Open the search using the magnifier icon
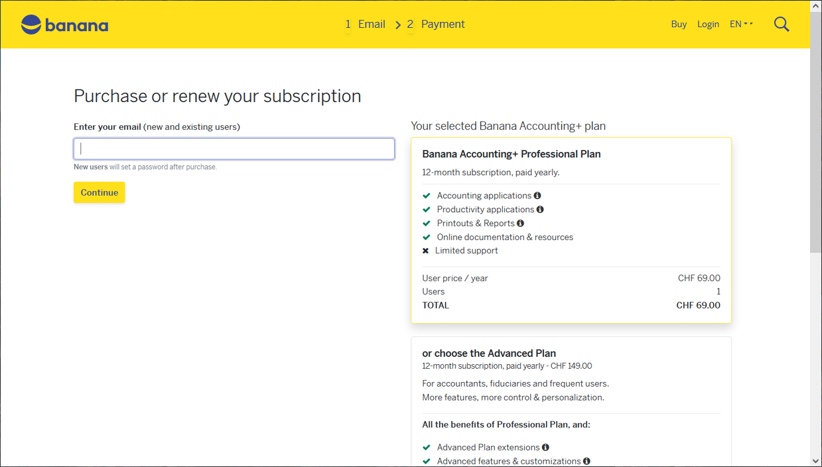The image size is (822, 467). point(782,24)
